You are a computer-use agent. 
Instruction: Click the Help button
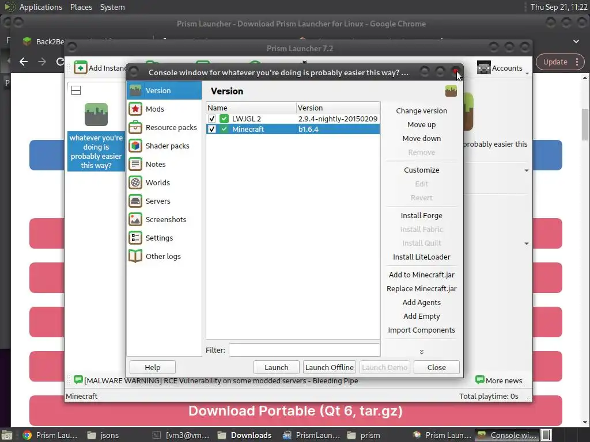(152, 367)
